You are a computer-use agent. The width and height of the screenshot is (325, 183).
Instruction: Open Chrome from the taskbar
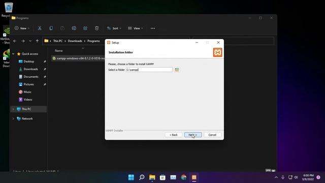click(184, 177)
